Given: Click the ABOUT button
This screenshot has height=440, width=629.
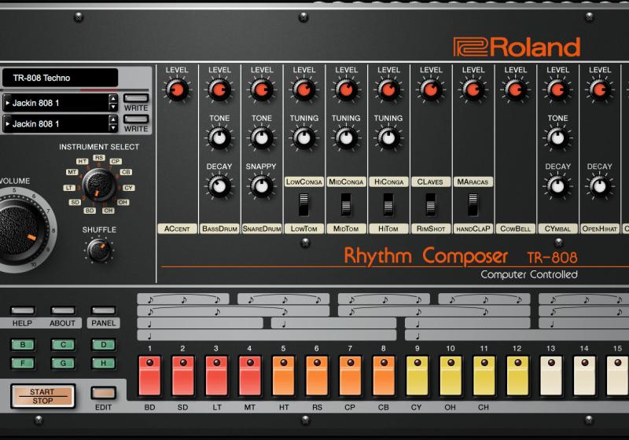Looking at the screenshot, I should tap(63, 310).
